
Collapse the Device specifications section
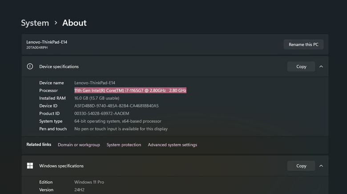(x=321, y=66)
